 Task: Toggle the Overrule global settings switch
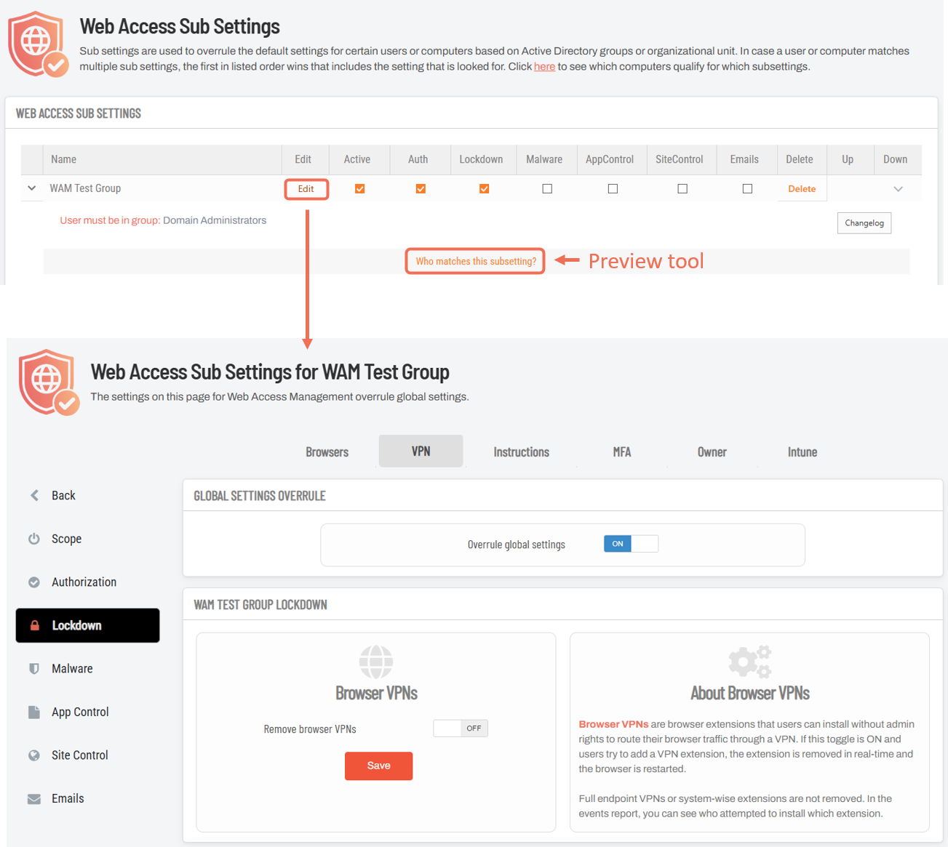coord(631,544)
